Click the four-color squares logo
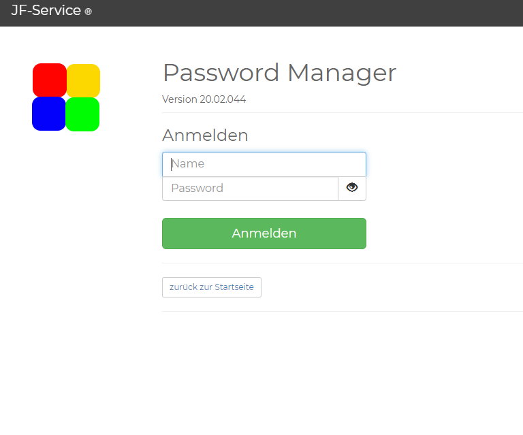The width and height of the screenshot is (523, 435). coord(66,97)
